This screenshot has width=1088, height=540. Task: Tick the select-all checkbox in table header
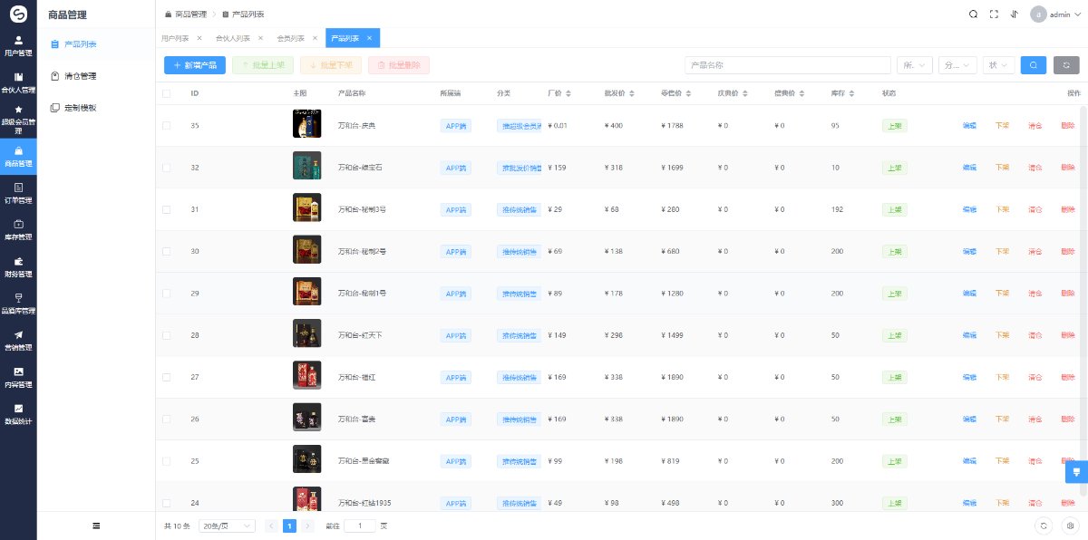166,93
